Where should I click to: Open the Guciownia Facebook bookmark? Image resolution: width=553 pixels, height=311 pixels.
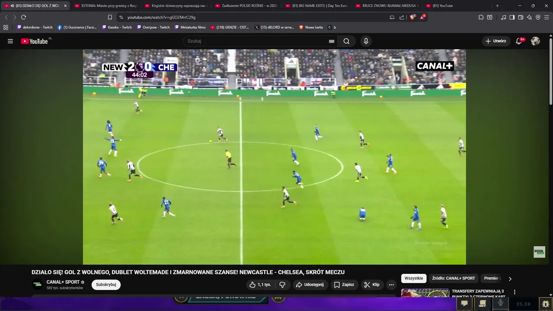coord(77,27)
